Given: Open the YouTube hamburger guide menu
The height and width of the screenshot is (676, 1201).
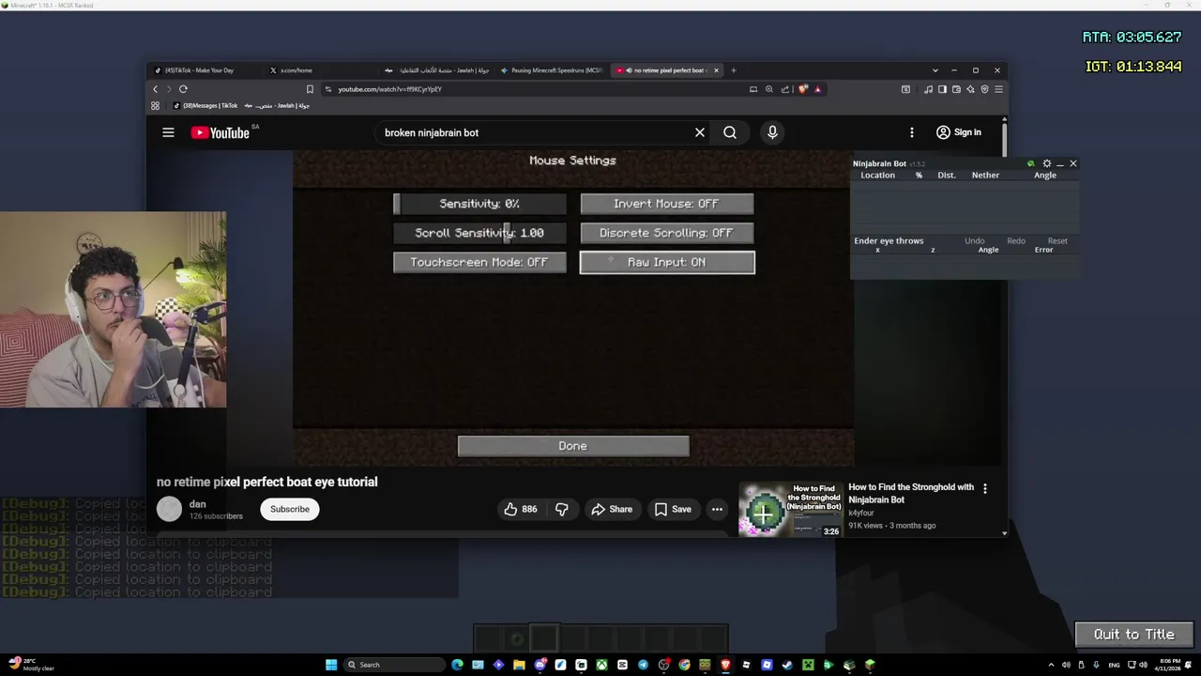Looking at the screenshot, I should point(168,132).
